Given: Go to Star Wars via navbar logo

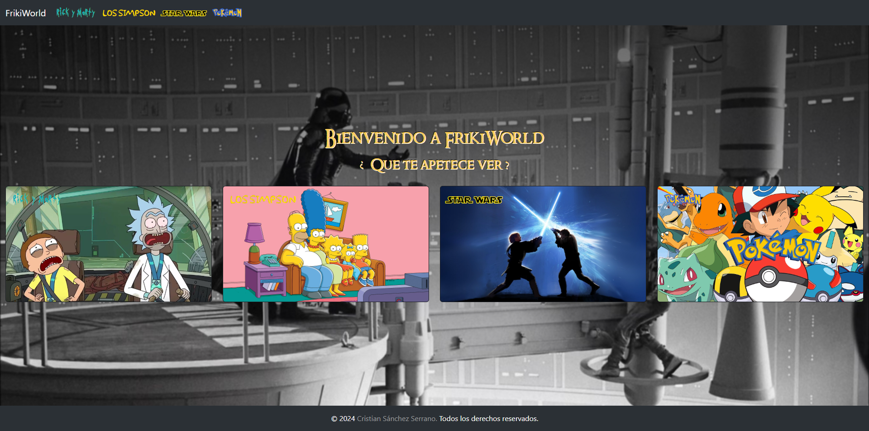Looking at the screenshot, I should tap(184, 13).
